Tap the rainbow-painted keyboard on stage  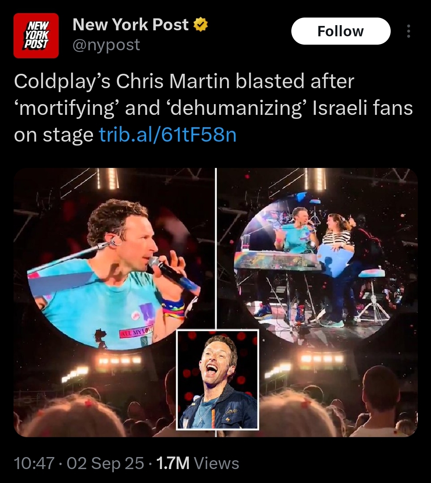point(277,261)
